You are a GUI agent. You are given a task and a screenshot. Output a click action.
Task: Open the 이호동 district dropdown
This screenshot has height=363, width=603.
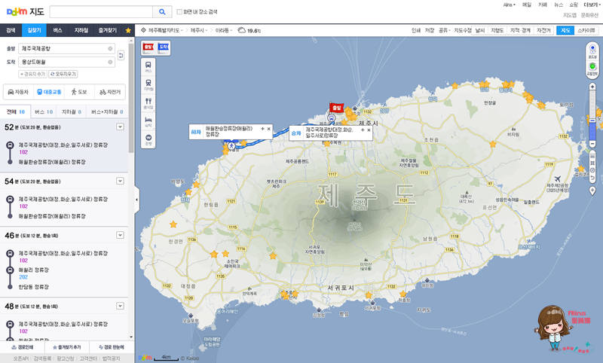pos(223,30)
